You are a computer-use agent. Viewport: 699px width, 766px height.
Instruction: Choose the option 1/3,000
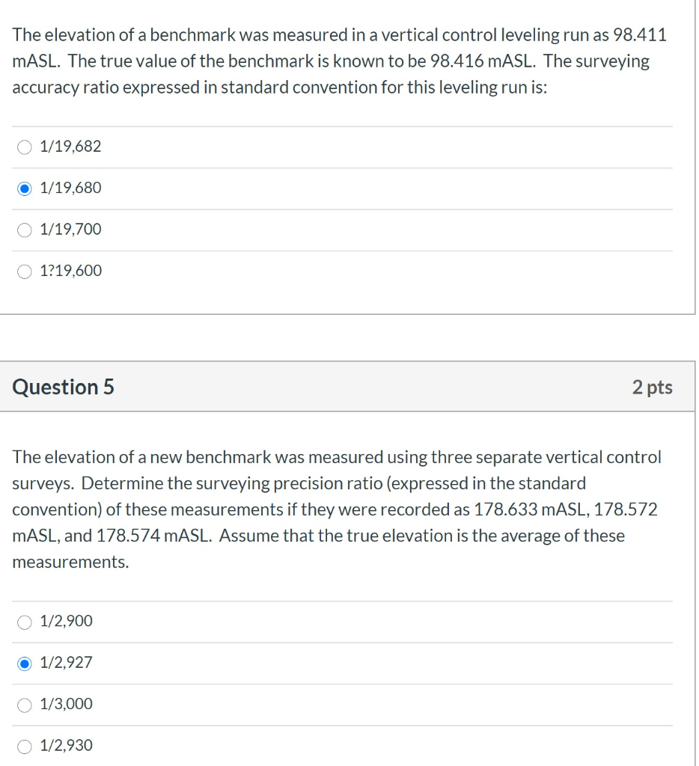click(23, 704)
